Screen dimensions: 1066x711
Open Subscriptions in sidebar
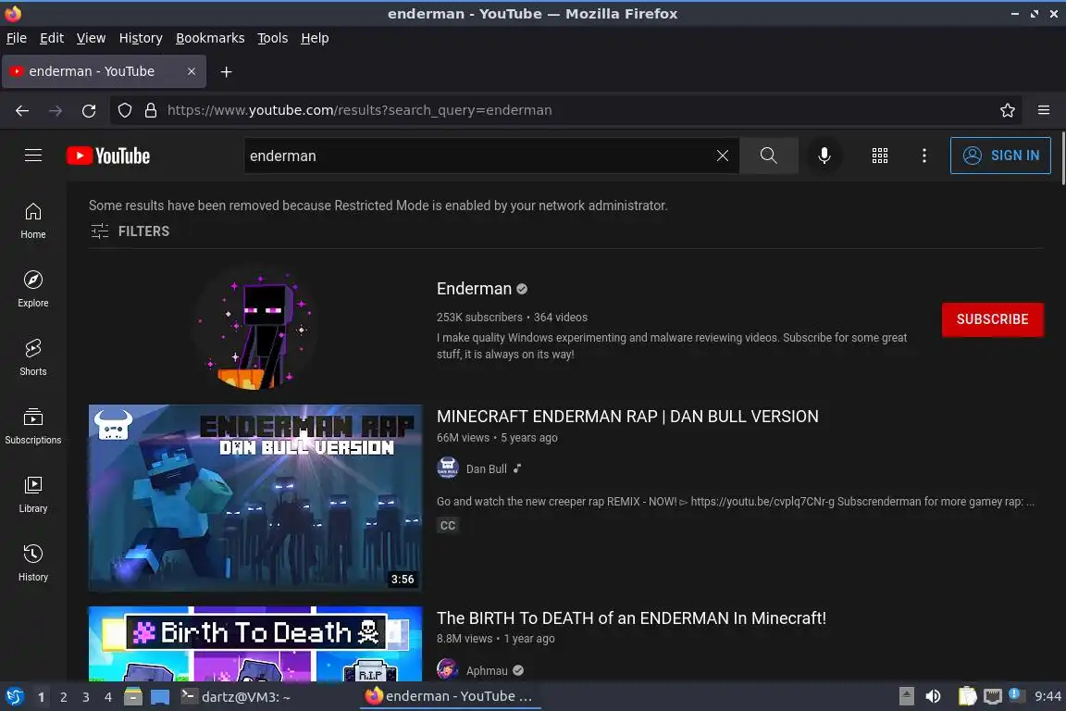pos(32,427)
